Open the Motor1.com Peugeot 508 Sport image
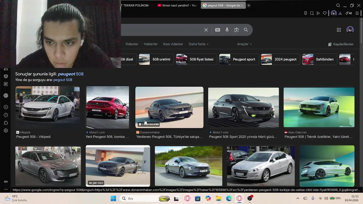 [x=243, y=107]
